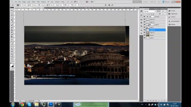The height and width of the screenshot is (107, 191).
Task: Open the layer blend mode Normal dropdown
Action: tap(150, 11)
